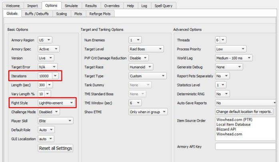Screen dimensions: 279x162
Task: Open the Simulate tab
Action: [x=72, y=6]
